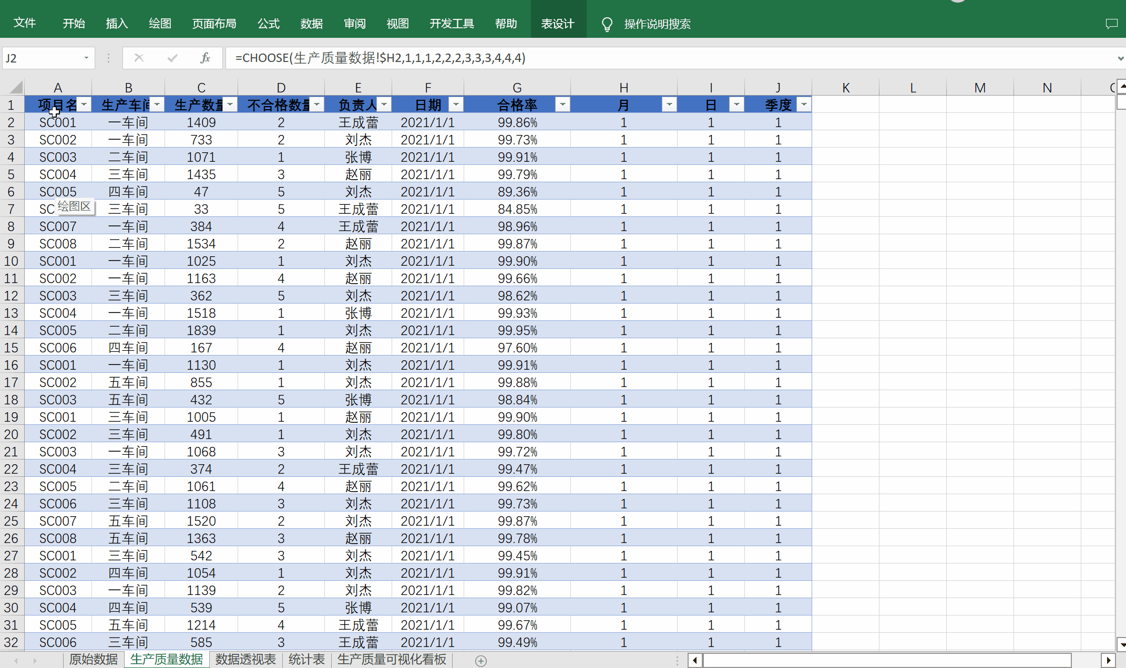Open the 数据 ribbon tab

click(311, 24)
